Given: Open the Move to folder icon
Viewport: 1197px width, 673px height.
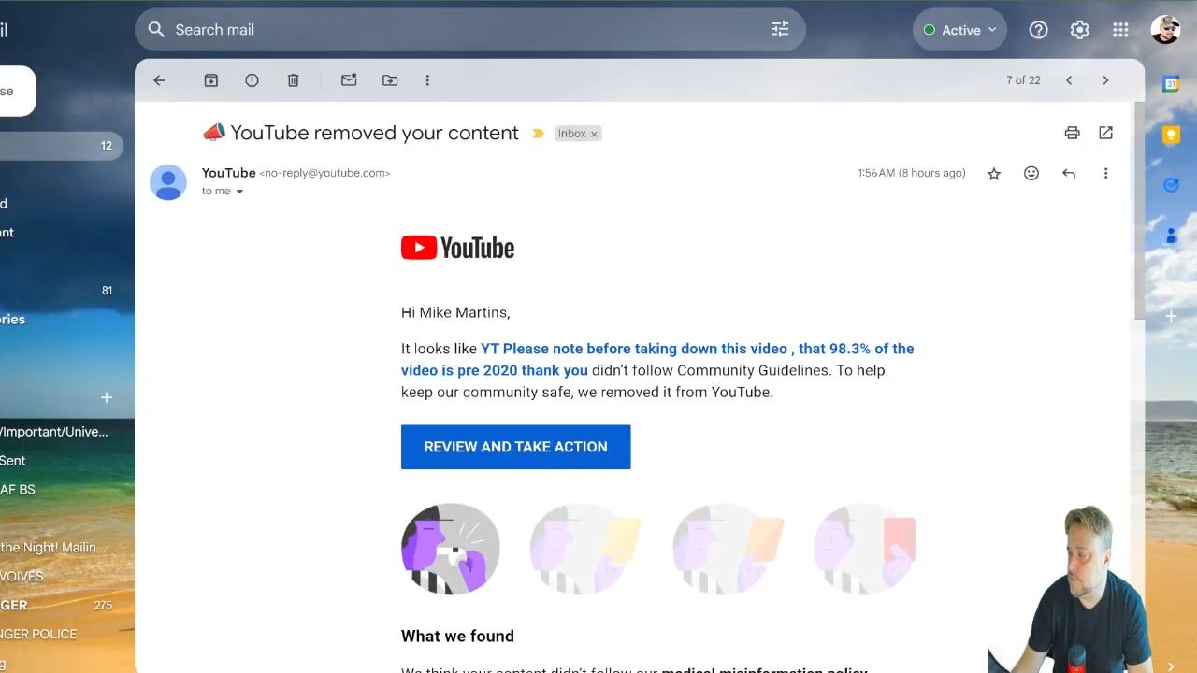Looking at the screenshot, I should pos(390,80).
